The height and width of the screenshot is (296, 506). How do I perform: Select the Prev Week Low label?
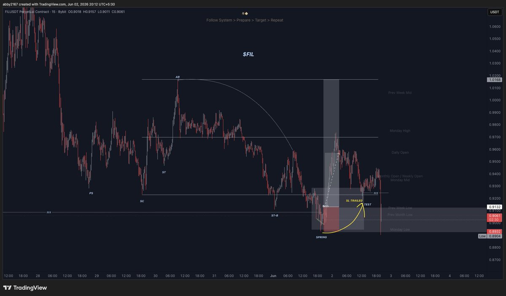[400, 208]
